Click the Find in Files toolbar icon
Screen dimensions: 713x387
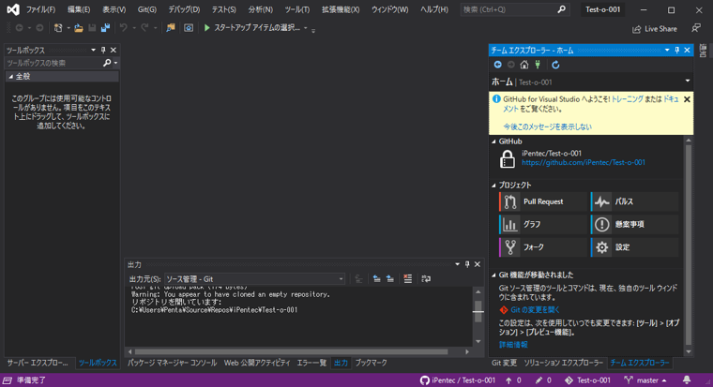[x=171, y=28]
